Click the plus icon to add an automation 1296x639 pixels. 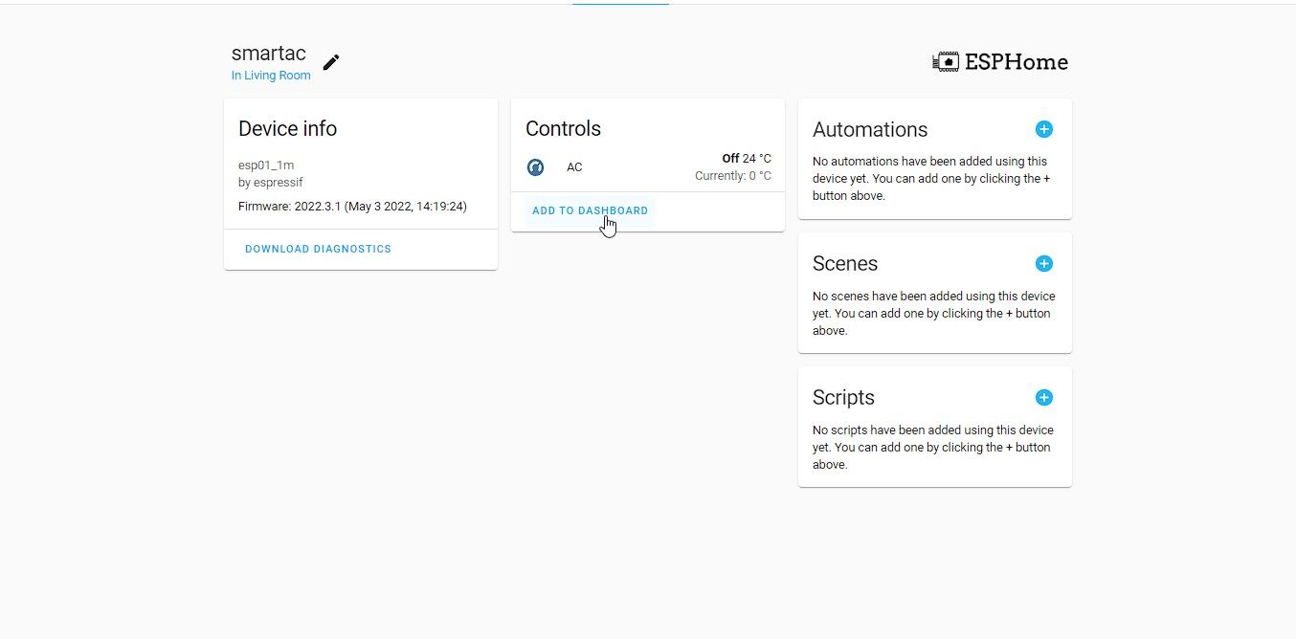click(1044, 129)
